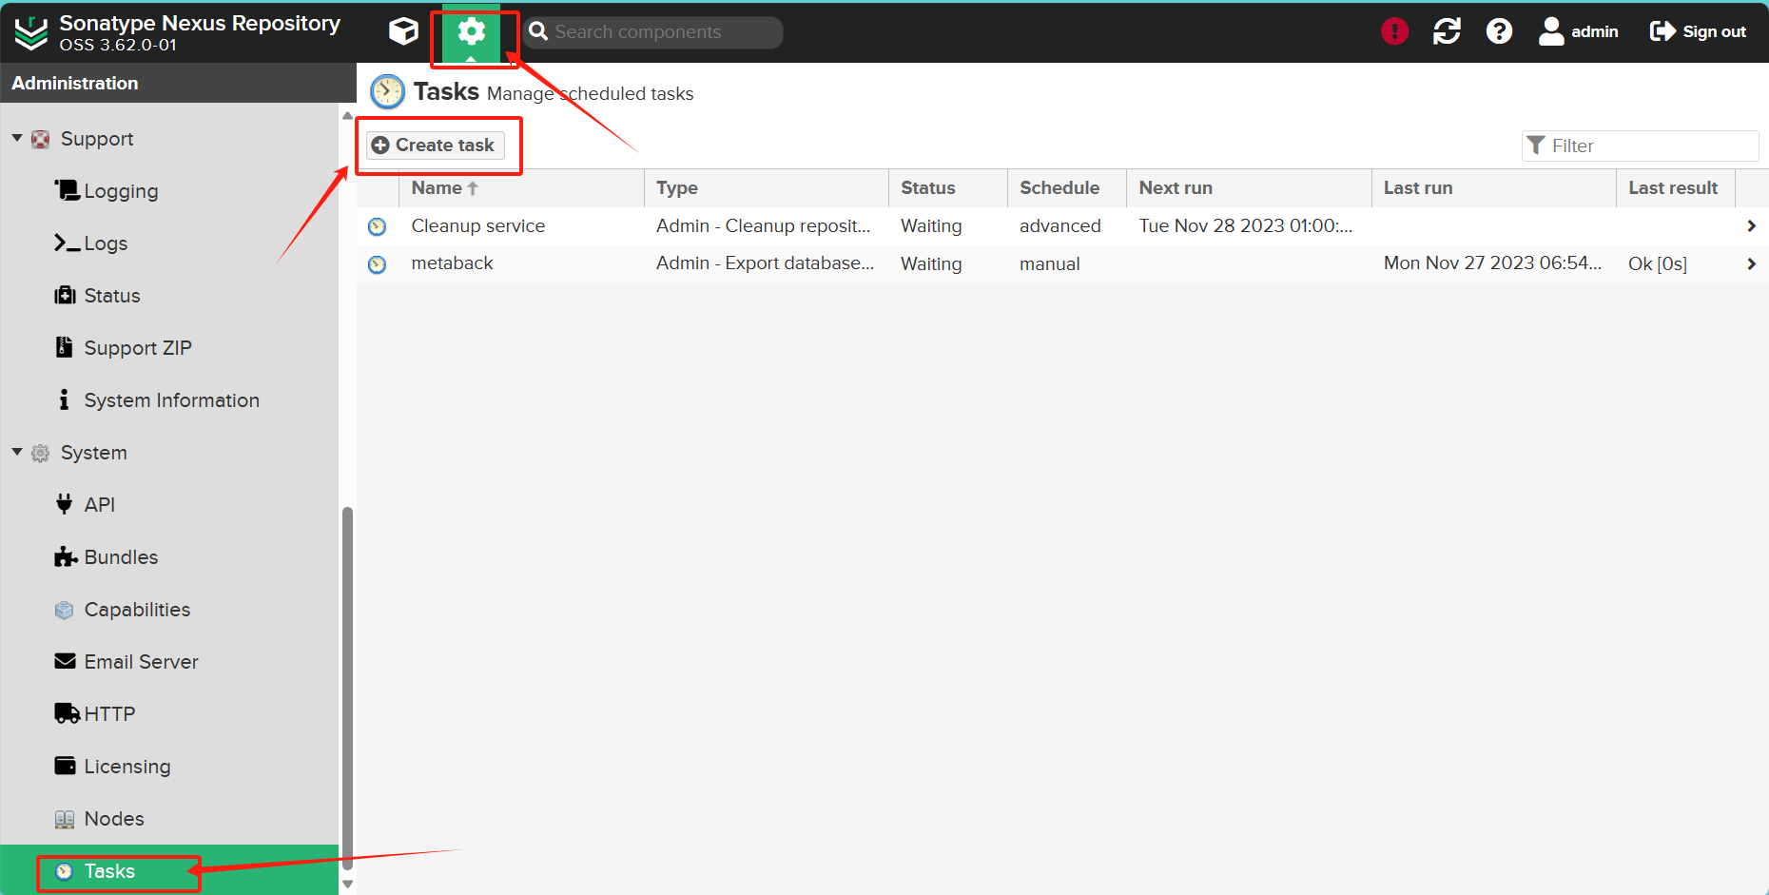Click the metaback row chevron
Screen dimensions: 1769x895
(1751, 263)
